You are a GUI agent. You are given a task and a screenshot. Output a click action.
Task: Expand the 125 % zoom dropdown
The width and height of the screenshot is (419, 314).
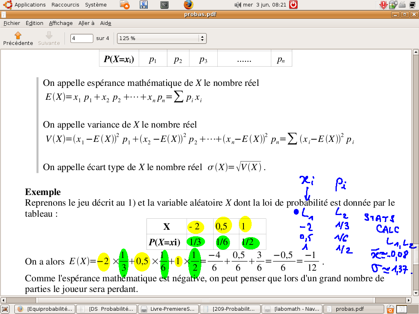point(202,38)
